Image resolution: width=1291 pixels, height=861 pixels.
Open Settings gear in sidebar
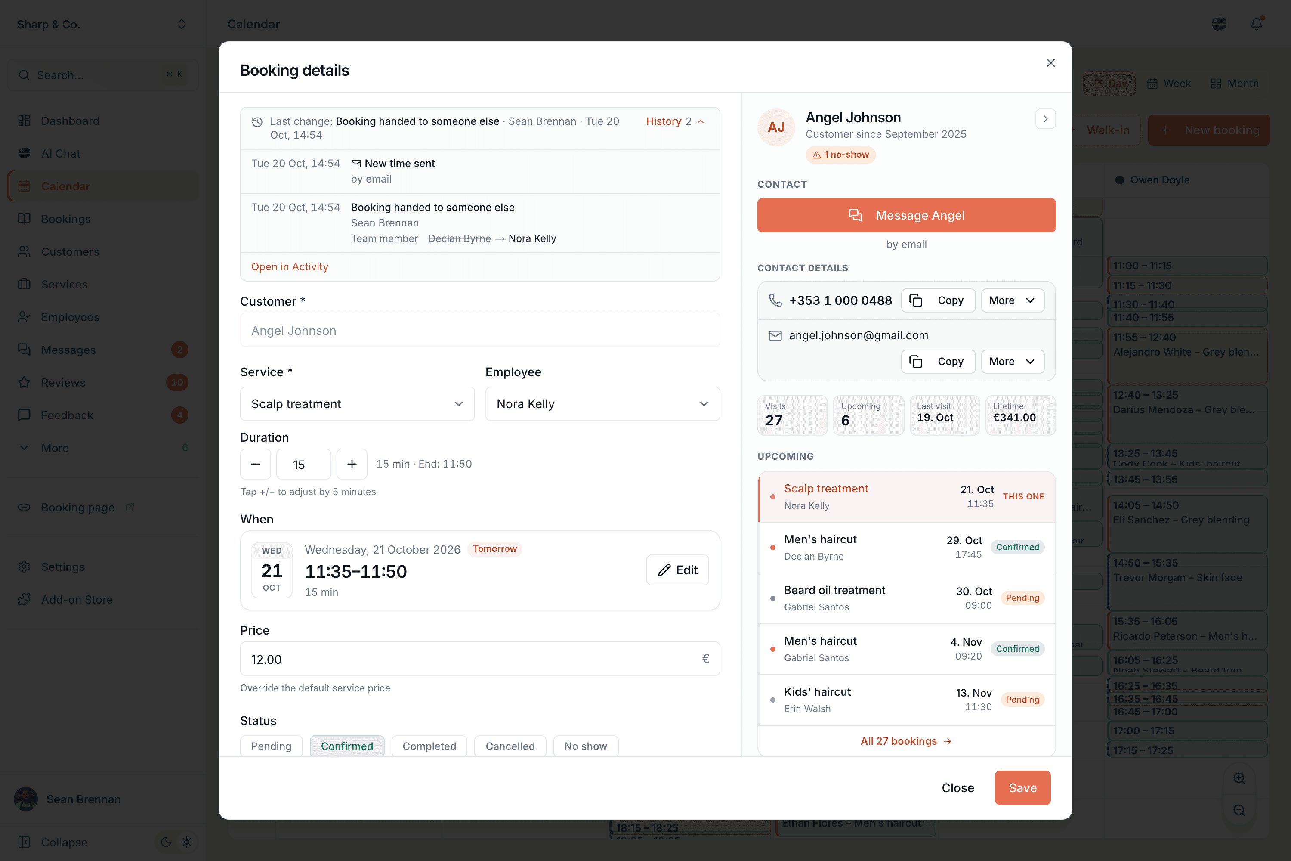pos(24,567)
